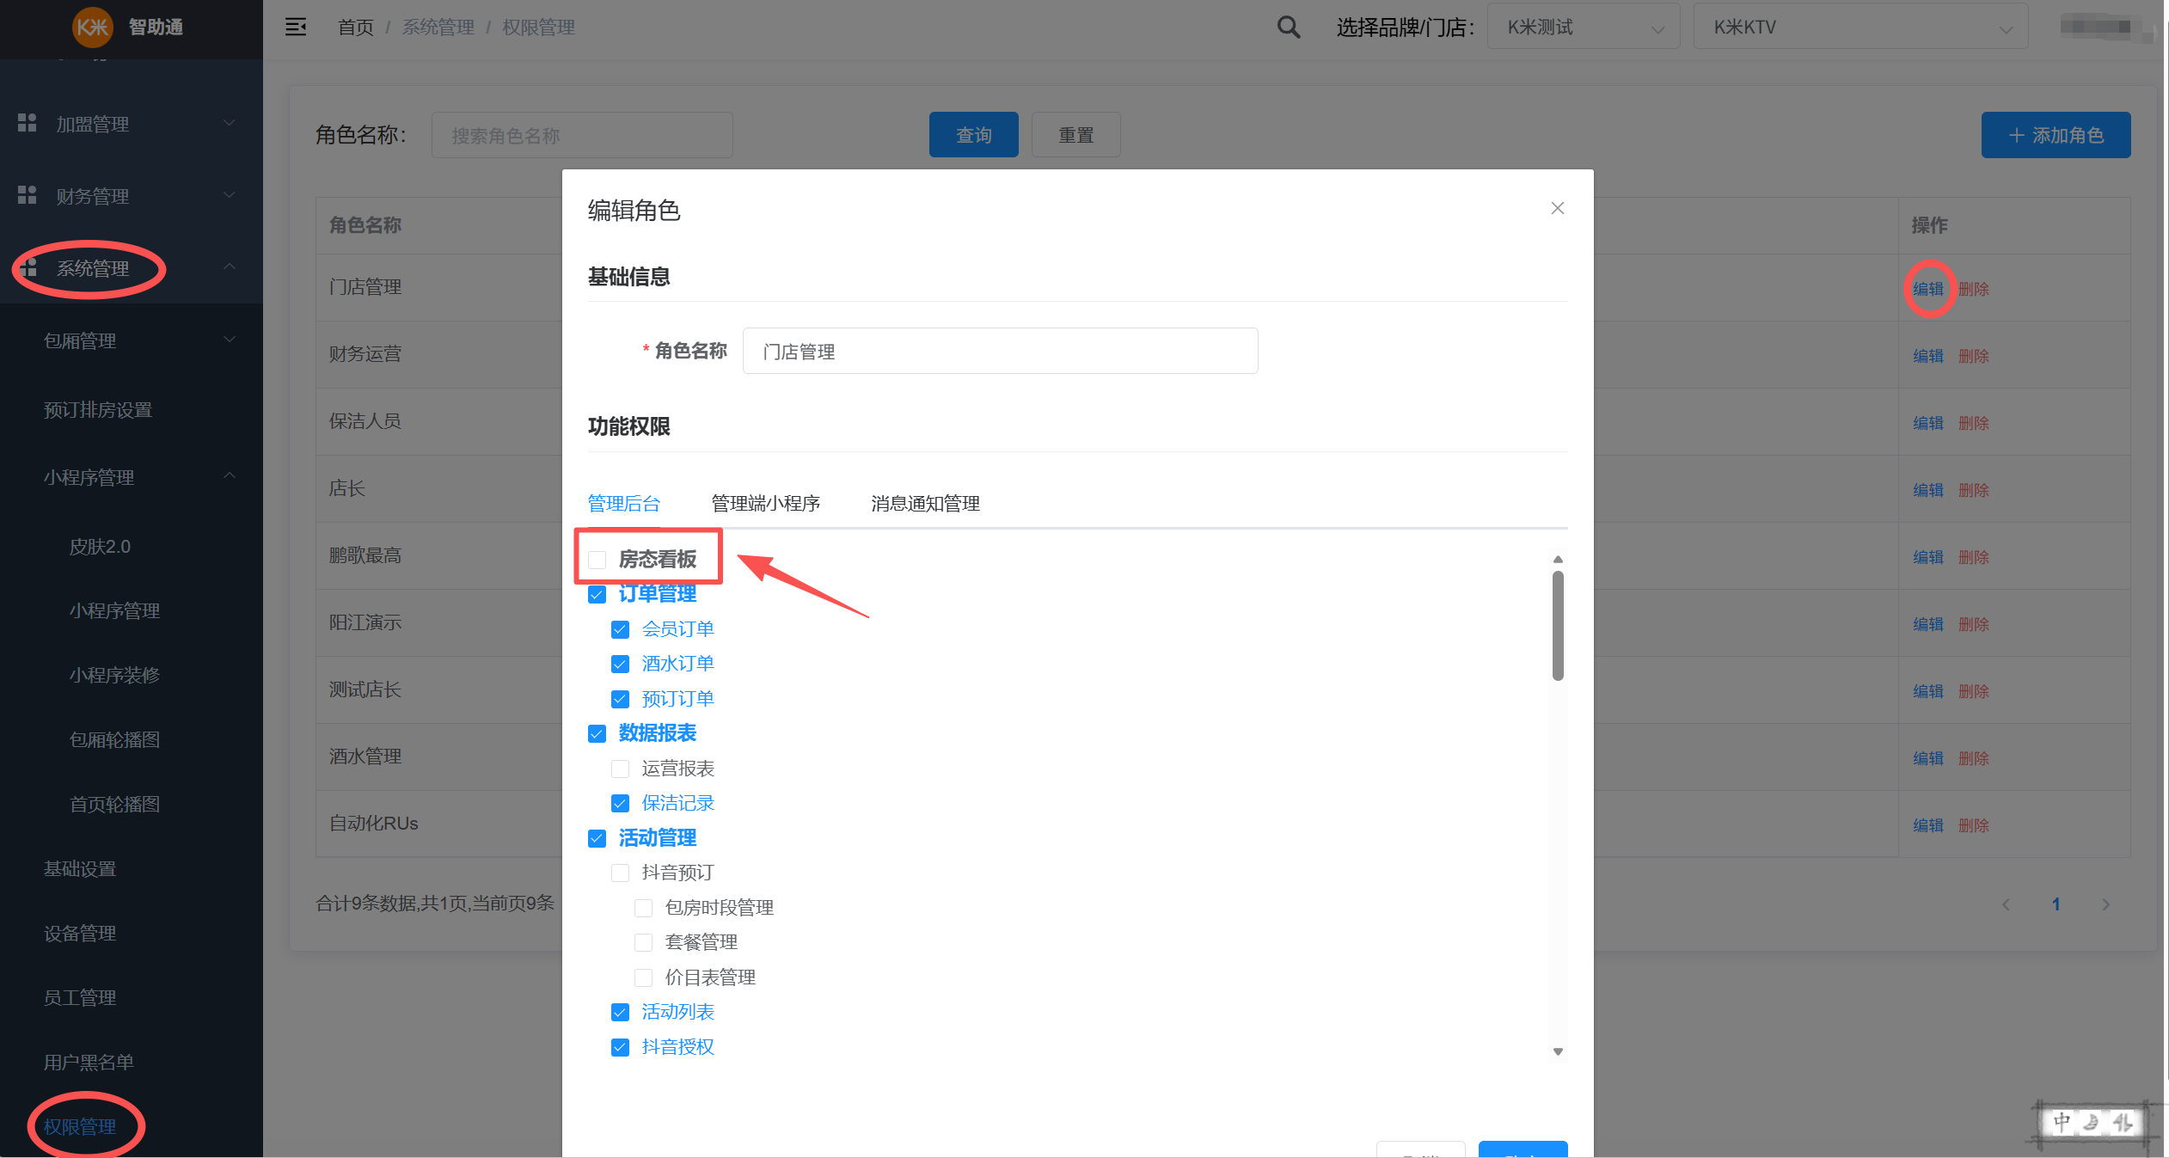Click the grid icon beside 加盟管理
Viewport: 2169px width, 1158px height.
point(27,123)
